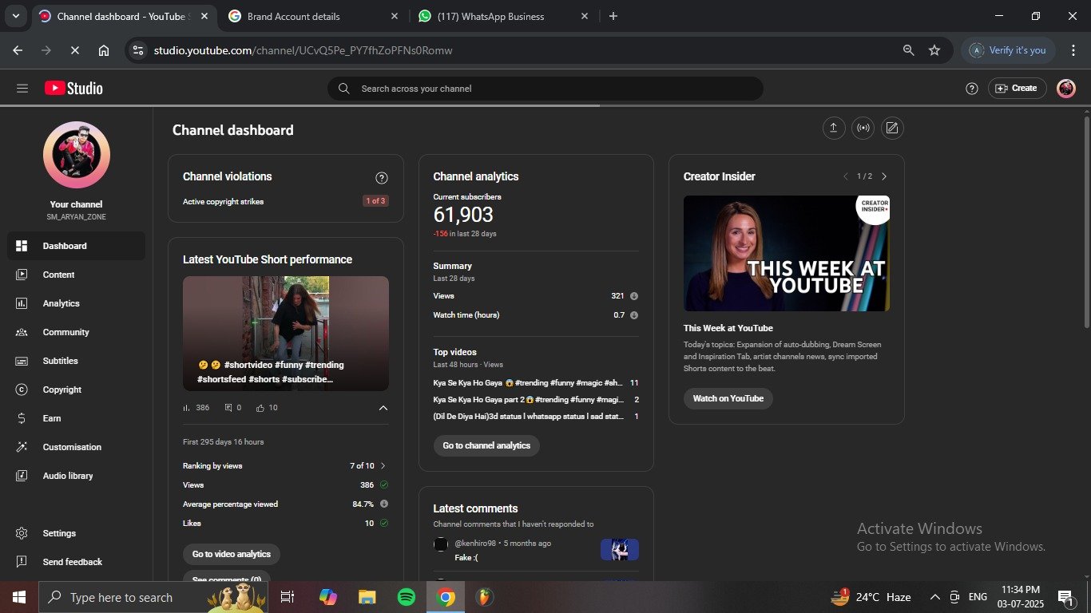The image size is (1091, 613).
Task: Open Earn in the sidebar
Action: point(76,418)
